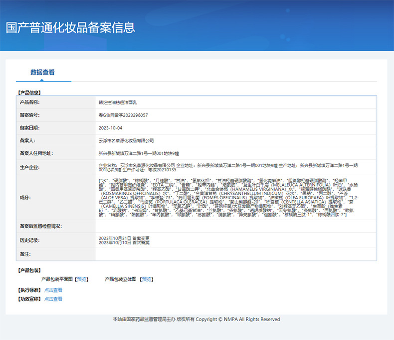Click the 2023年10月31日 备案变更 history entry
The width and height of the screenshot is (394, 340).
point(124,238)
